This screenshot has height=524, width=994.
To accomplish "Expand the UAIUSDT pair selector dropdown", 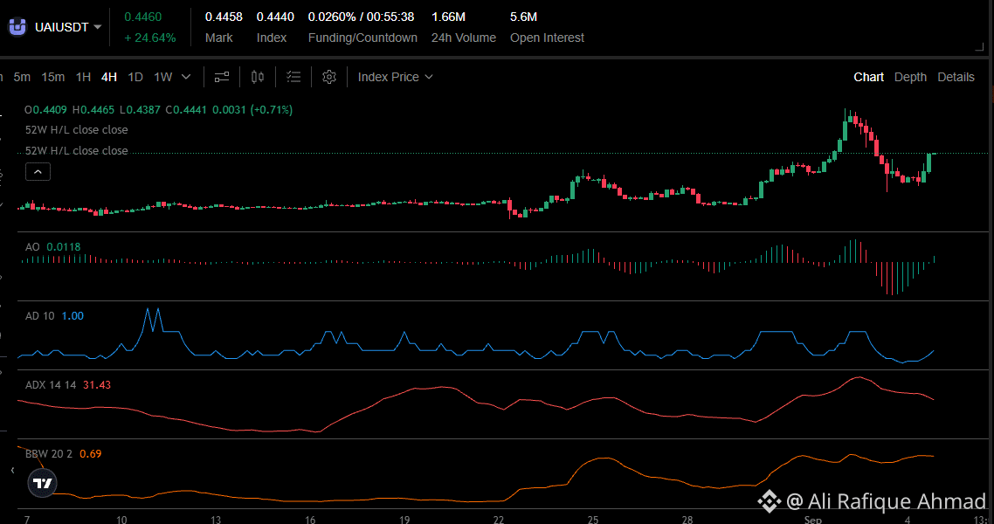I will (x=98, y=27).
